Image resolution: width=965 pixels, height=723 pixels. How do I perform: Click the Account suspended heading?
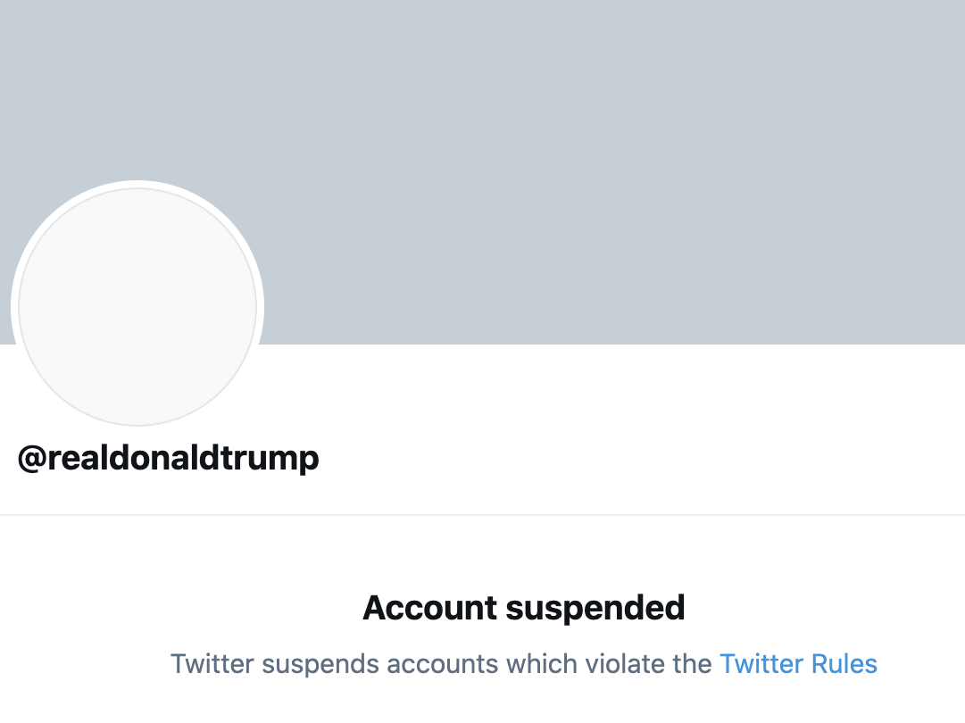[523, 608]
